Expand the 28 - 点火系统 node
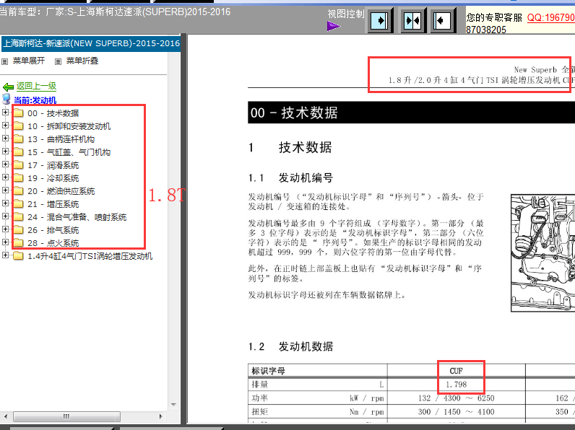The image size is (575, 430). (5, 242)
